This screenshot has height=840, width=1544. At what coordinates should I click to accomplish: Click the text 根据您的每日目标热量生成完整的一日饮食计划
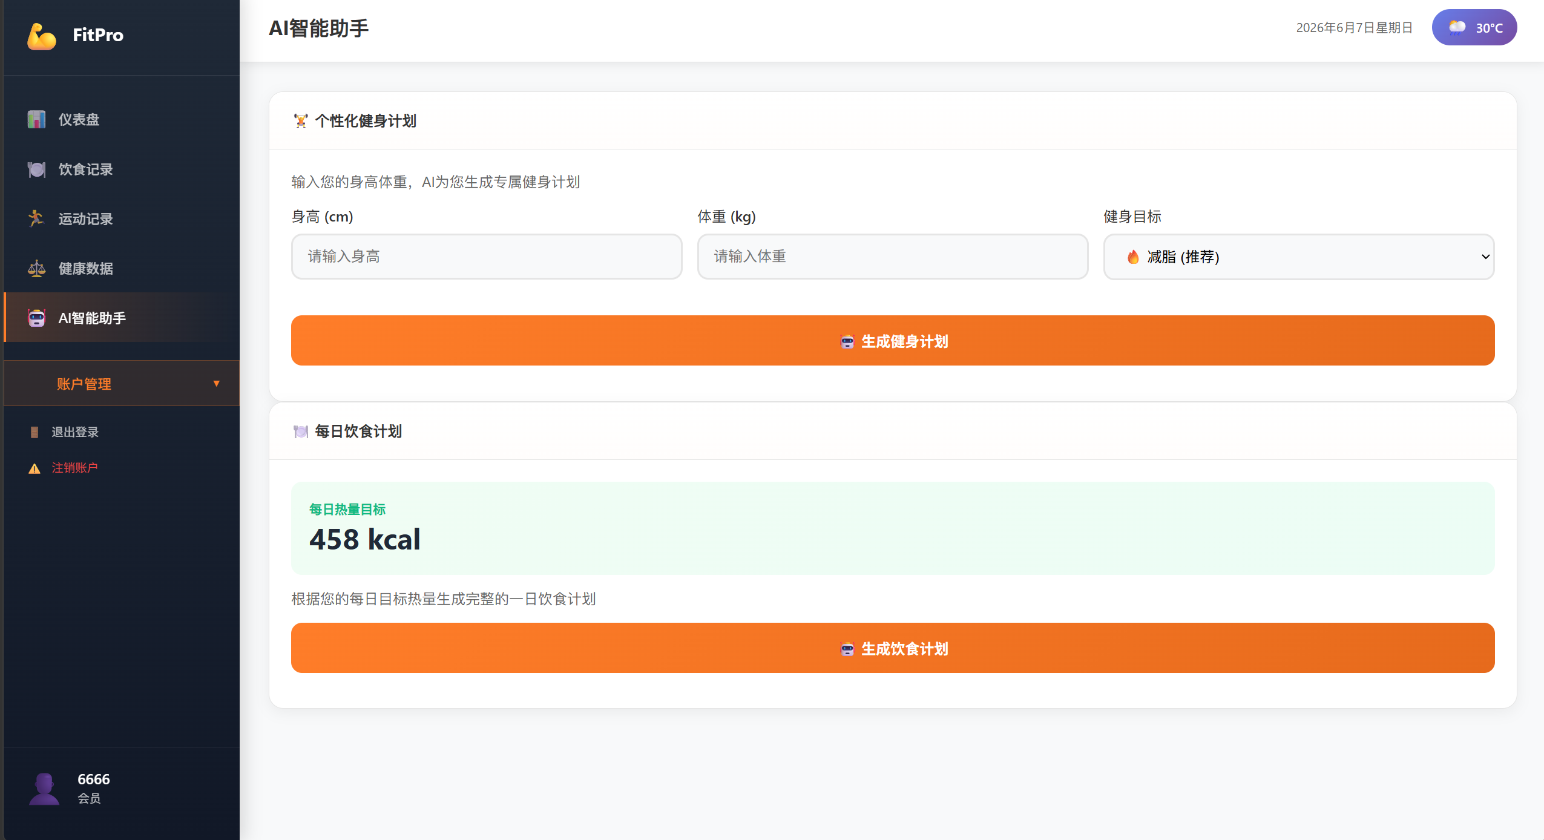coord(444,599)
